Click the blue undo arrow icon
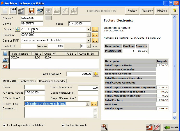 click(x=40, y=11)
